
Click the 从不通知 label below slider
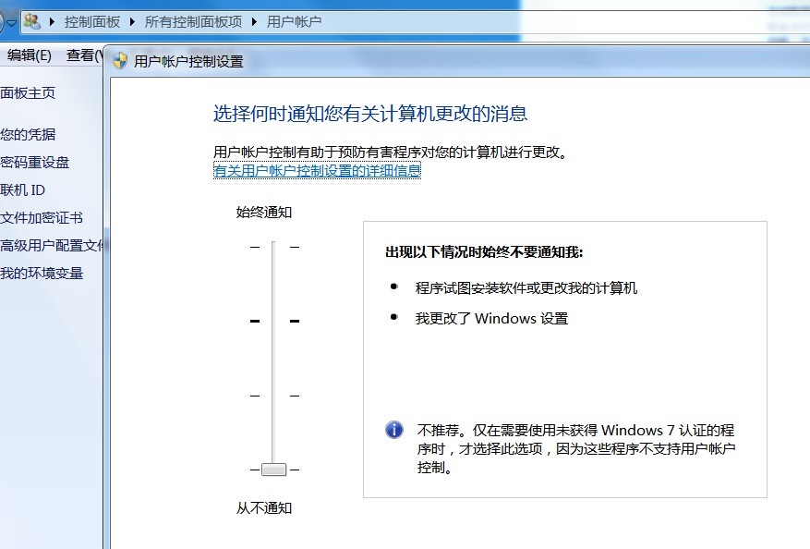point(264,508)
